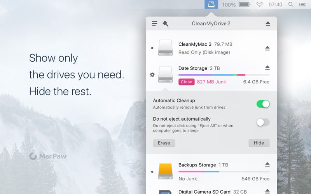Click the 79.7 MB size text
The width and height of the screenshot is (311, 194).
[x=223, y=44]
